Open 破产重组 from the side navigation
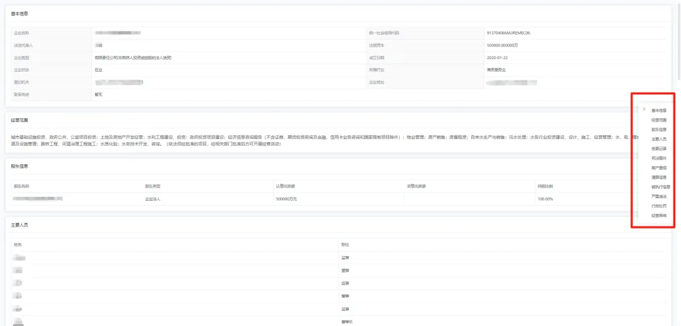This screenshot has width=681, height=326. point(659,168)
